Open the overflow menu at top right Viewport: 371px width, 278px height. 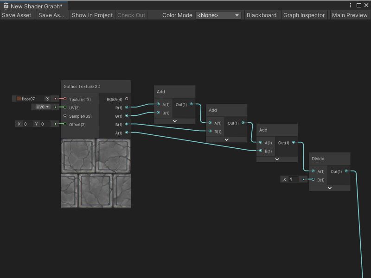(351, 5)
